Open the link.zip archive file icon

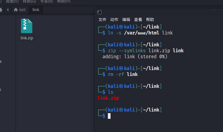coord(27,26)
